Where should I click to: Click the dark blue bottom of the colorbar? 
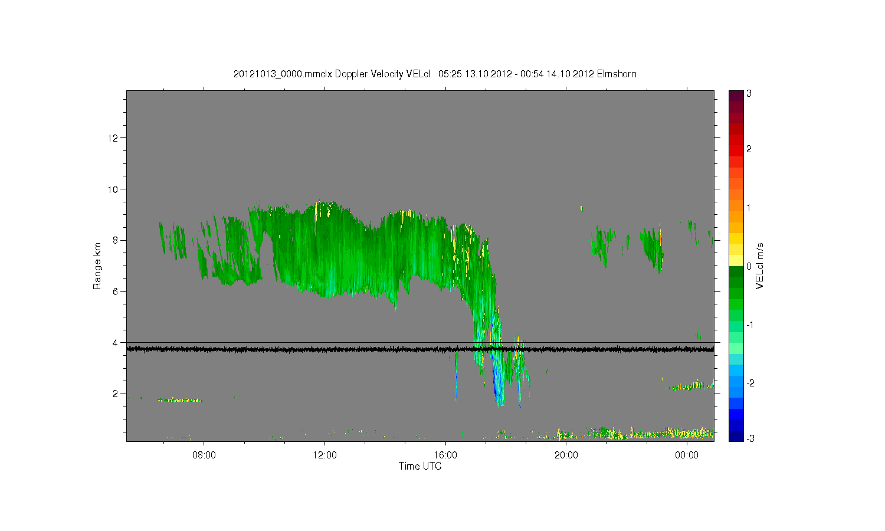736,436
